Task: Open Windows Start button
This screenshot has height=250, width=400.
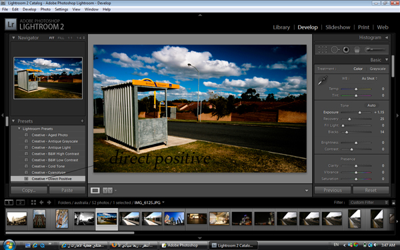Action: click(9, 245)
